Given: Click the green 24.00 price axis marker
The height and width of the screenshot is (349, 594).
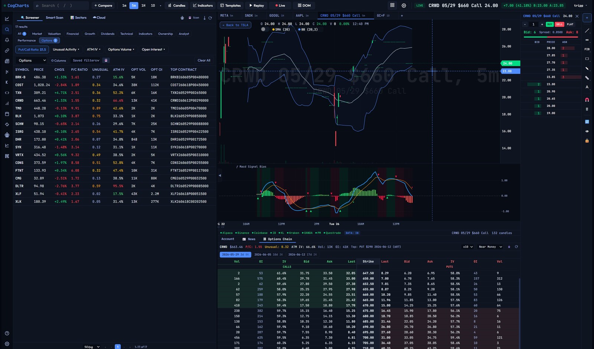Looking at the screenshot, I should [510, 63].
